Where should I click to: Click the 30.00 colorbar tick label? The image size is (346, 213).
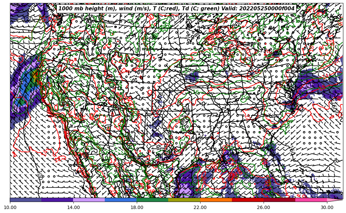point(327,207)
